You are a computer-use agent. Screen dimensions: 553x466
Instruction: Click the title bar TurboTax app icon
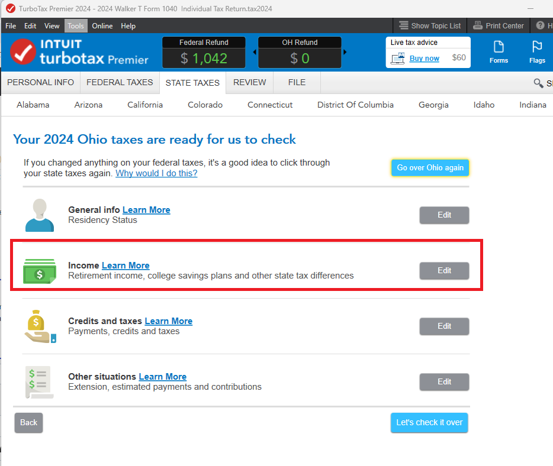click(x=11, y=8)
